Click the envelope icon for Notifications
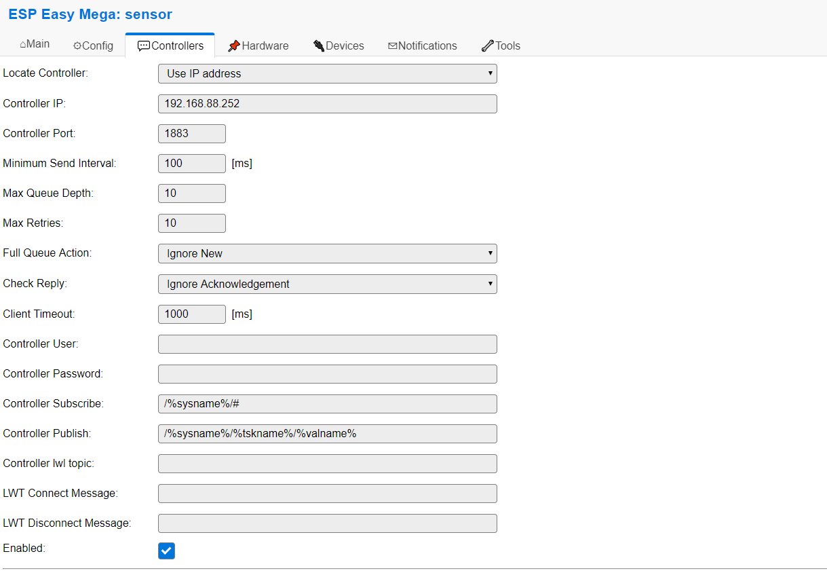The width and height of the screenshot is (827, 575). (x=392, y=46)
